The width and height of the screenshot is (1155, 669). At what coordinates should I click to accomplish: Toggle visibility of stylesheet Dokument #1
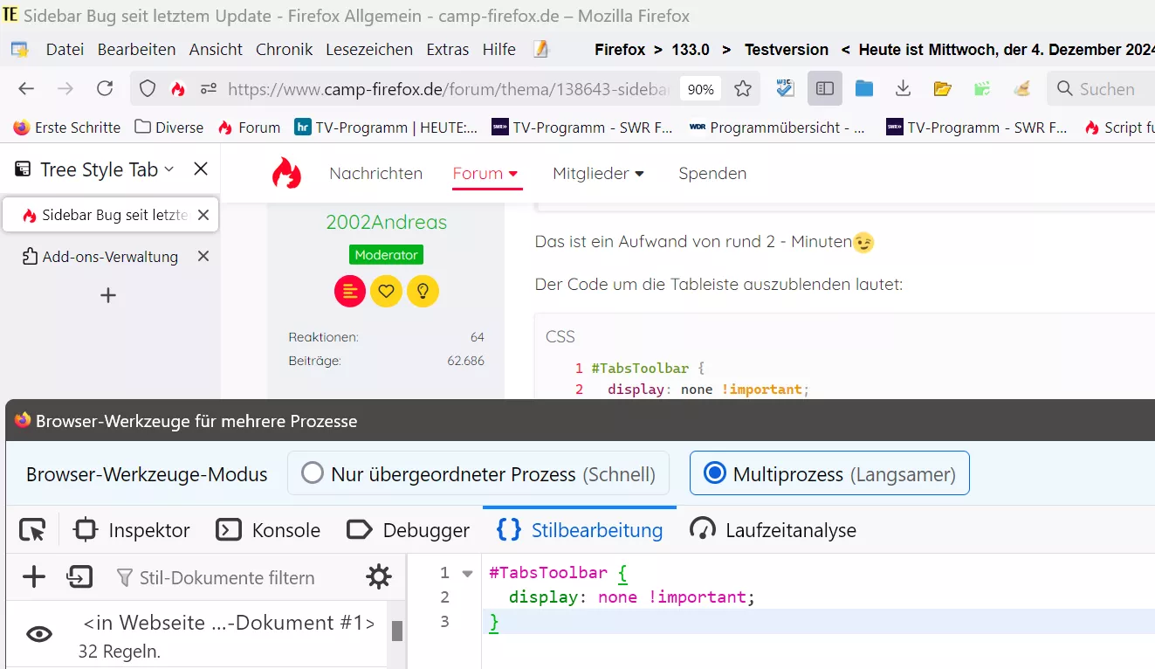point(39,635)
